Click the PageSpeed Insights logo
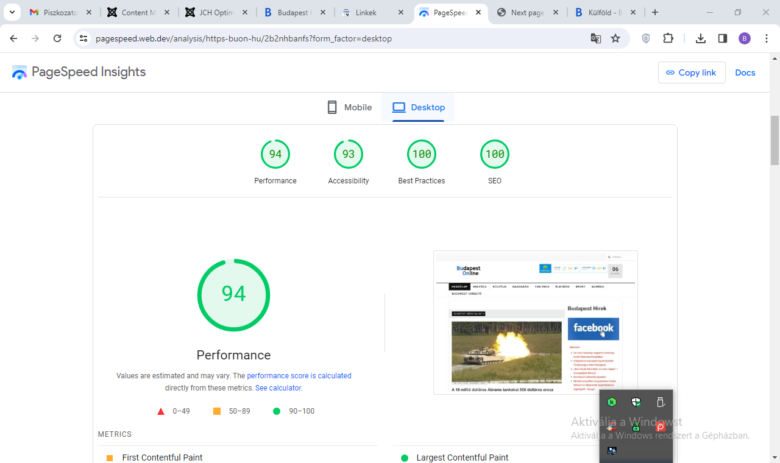The image size is (780, 463). click(x=79, y=72)
